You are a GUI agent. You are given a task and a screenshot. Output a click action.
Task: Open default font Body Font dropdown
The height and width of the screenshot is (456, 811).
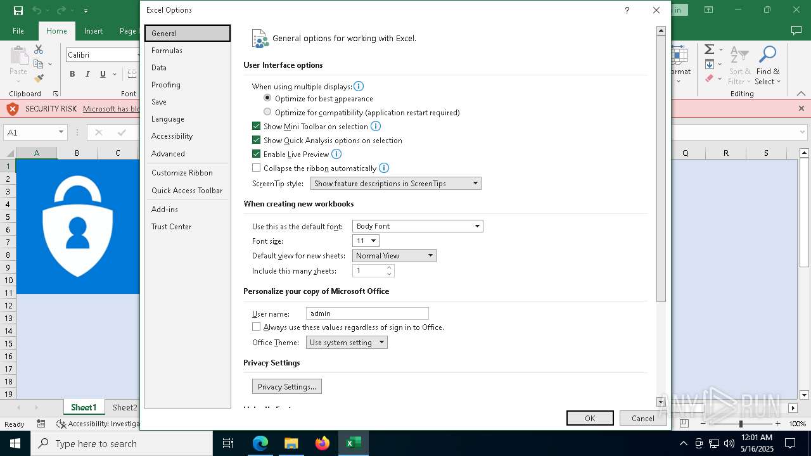click(418, 226)
